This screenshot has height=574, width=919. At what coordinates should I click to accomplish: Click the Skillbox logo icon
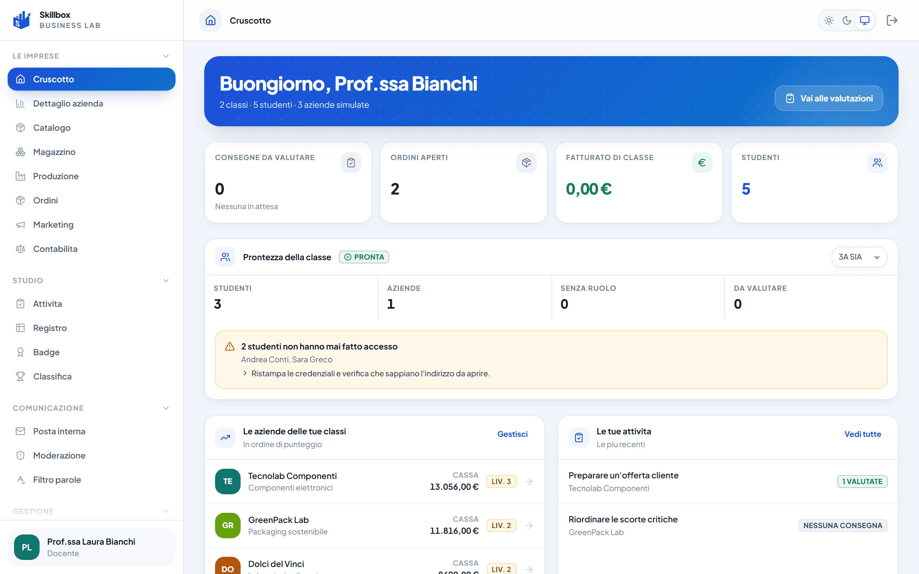22,20
